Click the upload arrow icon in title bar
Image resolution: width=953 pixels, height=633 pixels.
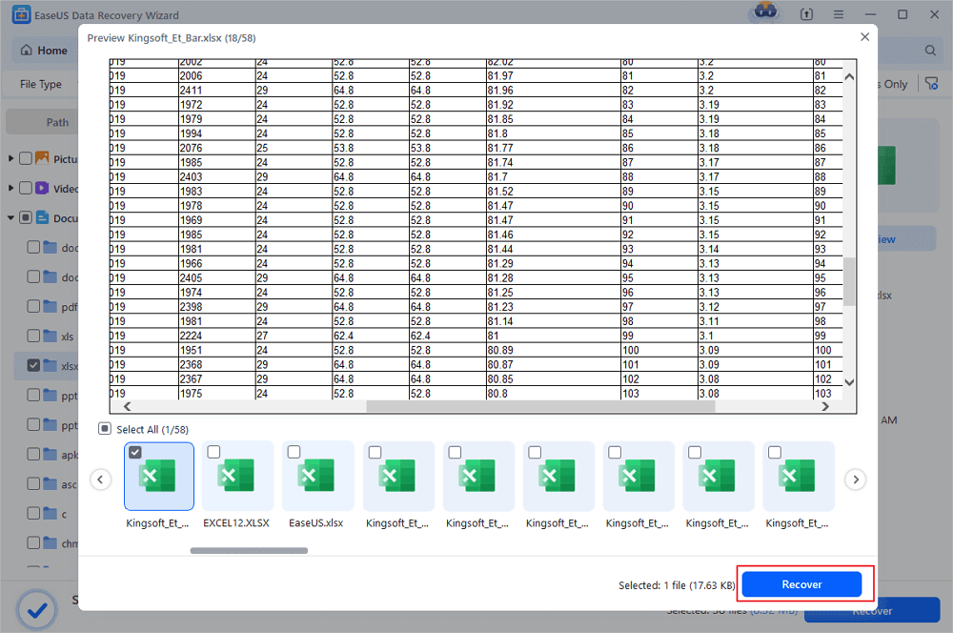(x=808, y=15)
